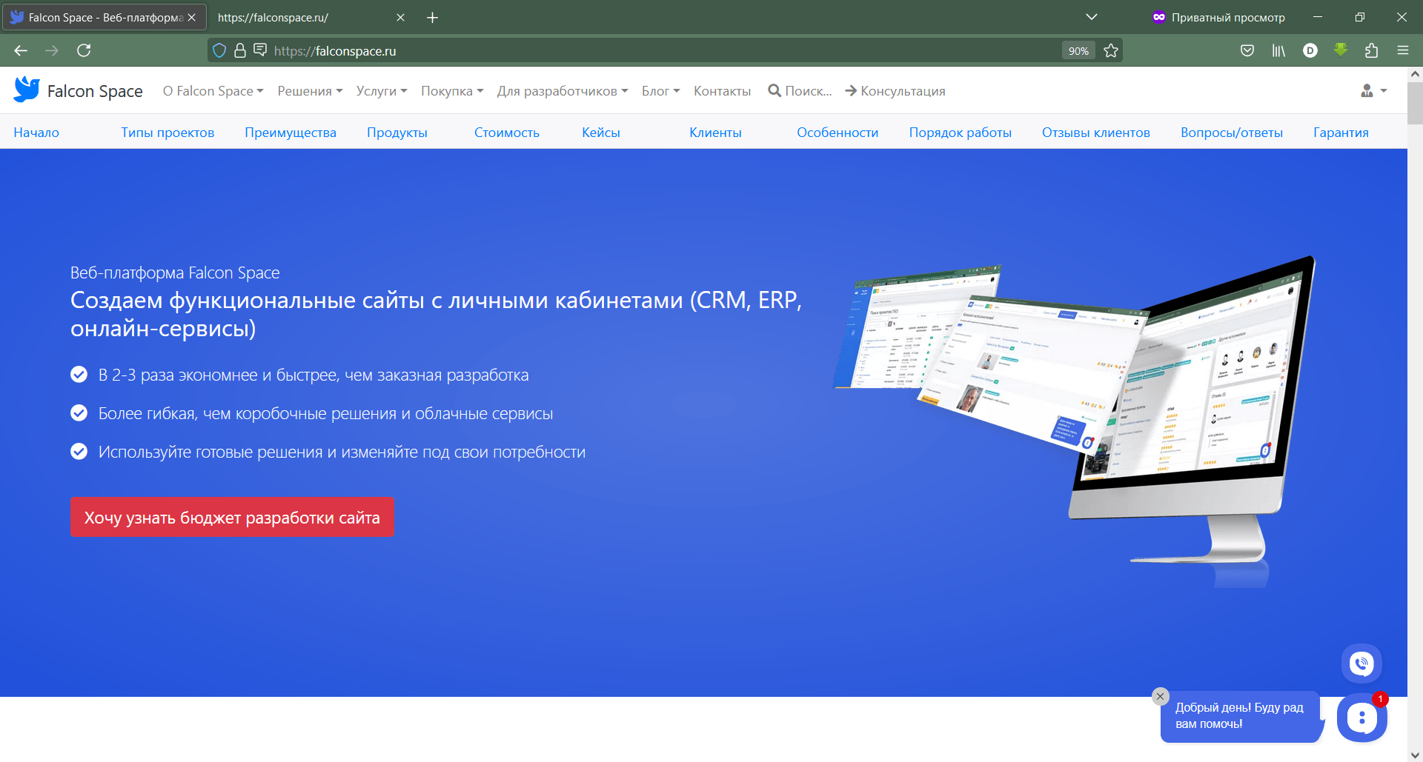Open the Контакты link
This screenshot has width=1423, height=762.
pyautogui.click(x=722, y=90)
